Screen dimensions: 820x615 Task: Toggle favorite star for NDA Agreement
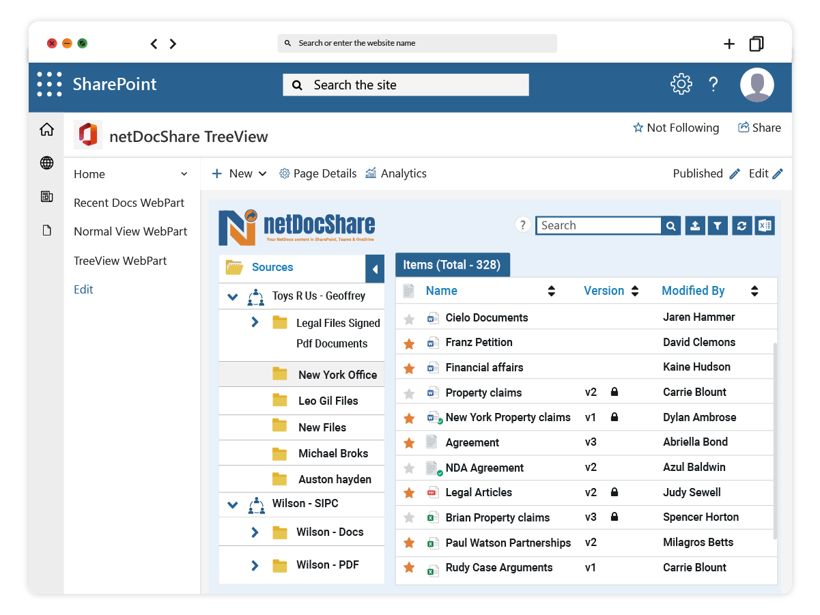(409, 468)
